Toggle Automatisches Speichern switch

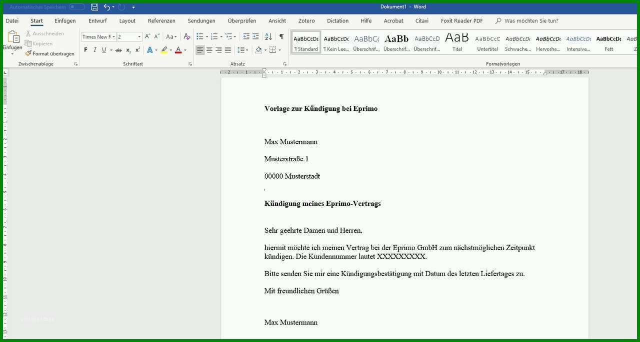point(76,7)
